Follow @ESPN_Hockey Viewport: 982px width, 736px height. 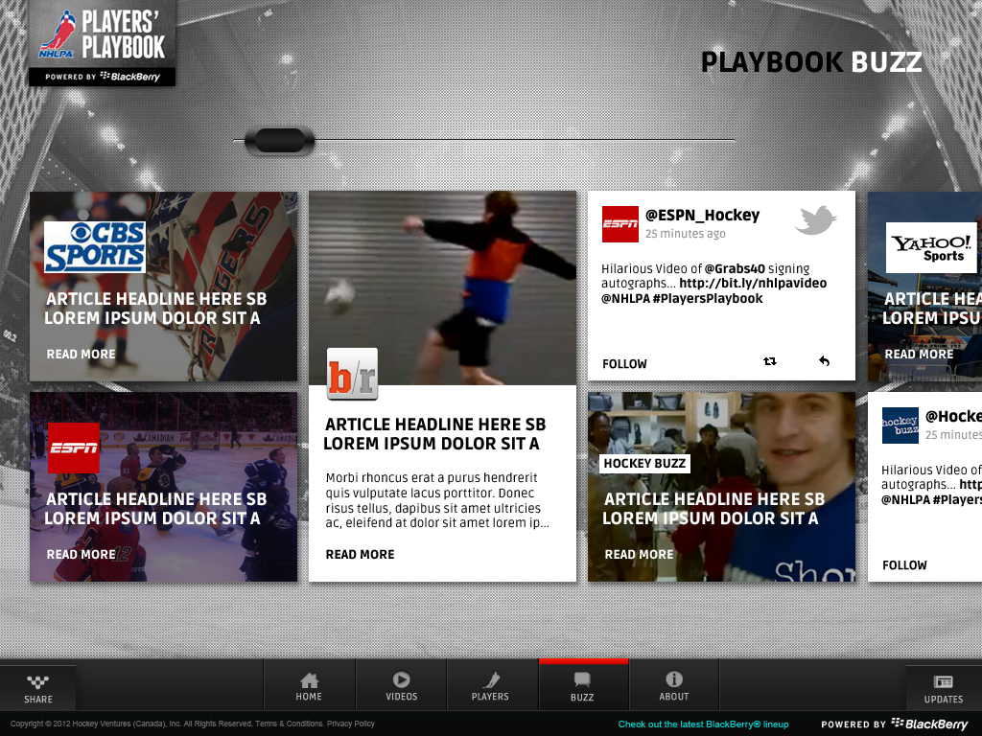[x=624, y=364]
